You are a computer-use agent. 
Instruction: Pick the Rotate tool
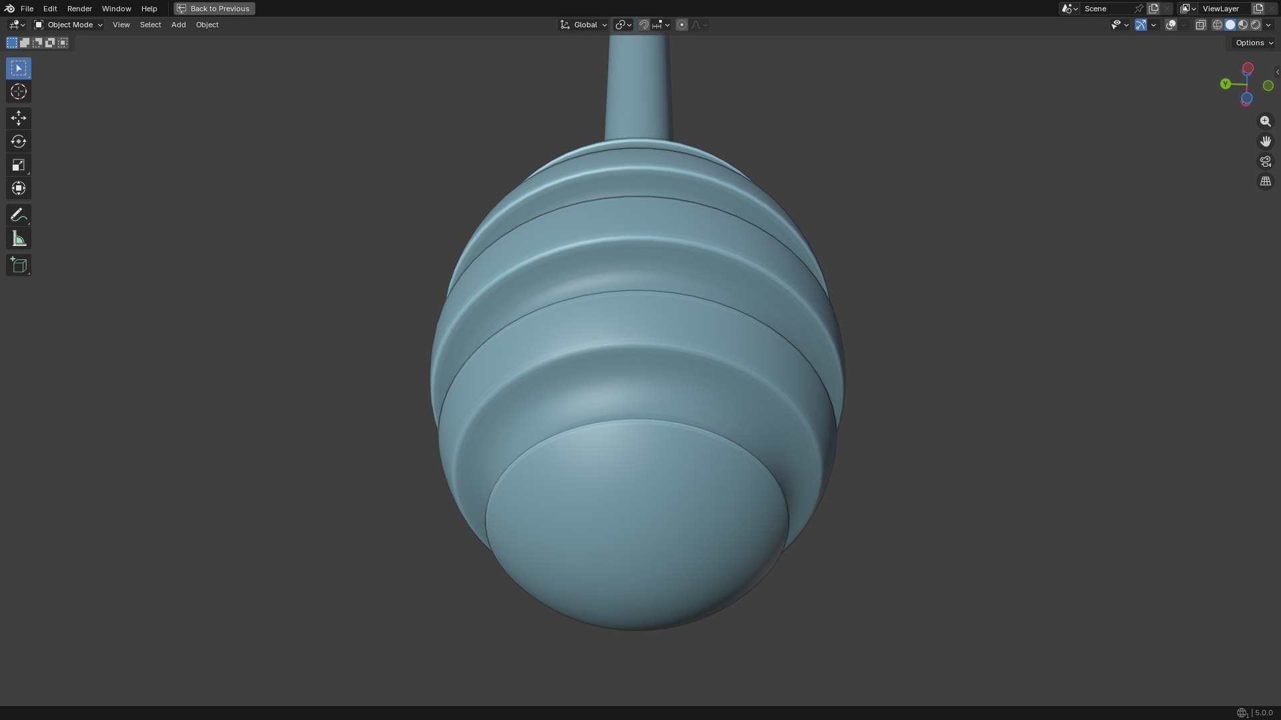19,141
